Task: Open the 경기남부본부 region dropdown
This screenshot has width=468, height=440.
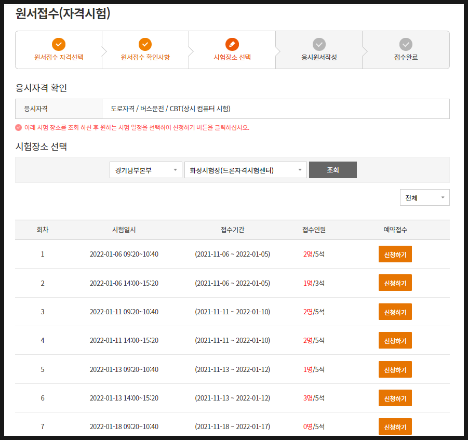Action: [x=145, y=170]
